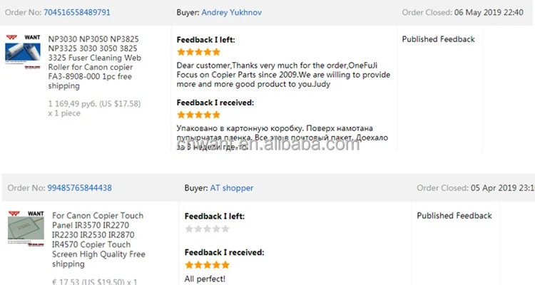
Task: Click Published Feedback for the AT shopper order
Action: tap(454, 215)
